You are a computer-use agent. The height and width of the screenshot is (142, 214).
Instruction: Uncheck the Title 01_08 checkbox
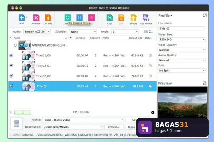(11, 55)
